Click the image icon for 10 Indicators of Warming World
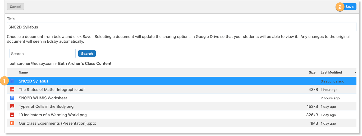 [12, 115]
